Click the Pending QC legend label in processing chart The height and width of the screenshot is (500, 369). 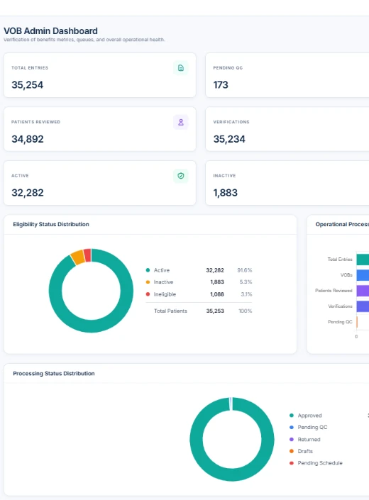312,427
